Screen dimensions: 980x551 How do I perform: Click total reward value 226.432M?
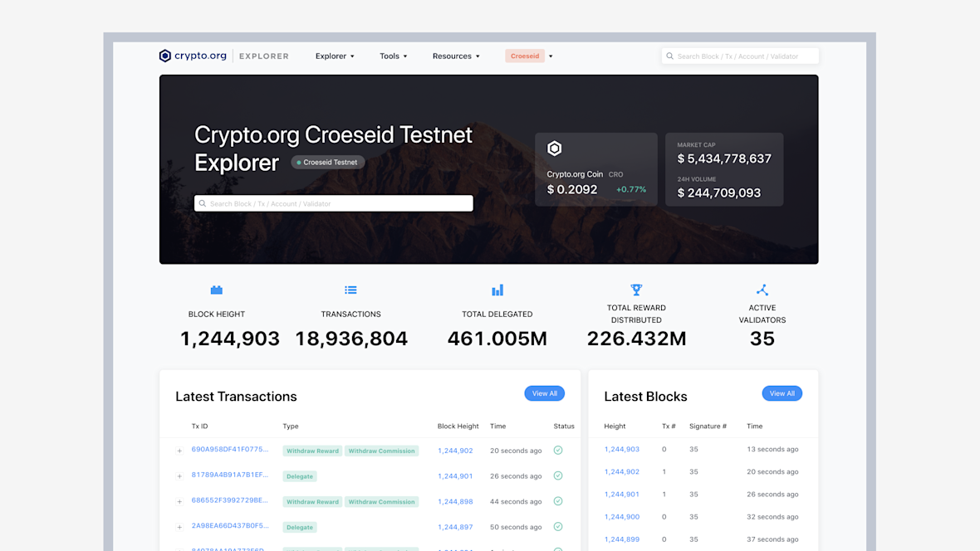(636, 339)
